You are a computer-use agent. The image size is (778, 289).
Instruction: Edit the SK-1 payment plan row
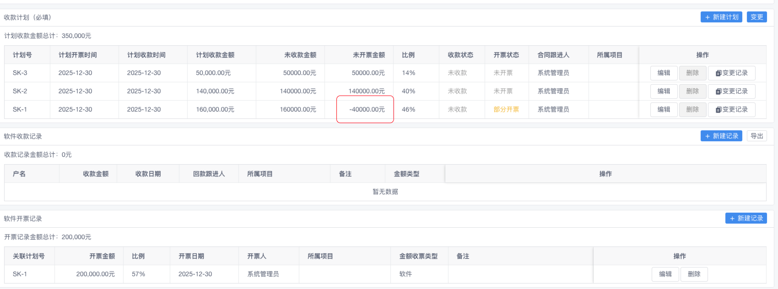coord(664,109)
